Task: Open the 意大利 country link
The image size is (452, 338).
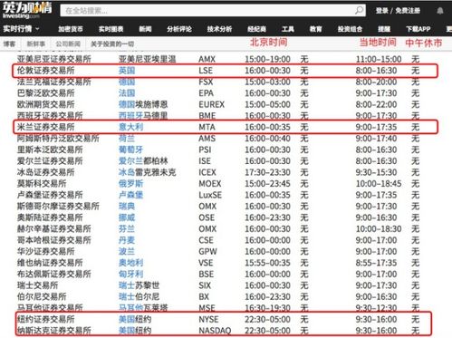Action: click(x=130, y=127)
